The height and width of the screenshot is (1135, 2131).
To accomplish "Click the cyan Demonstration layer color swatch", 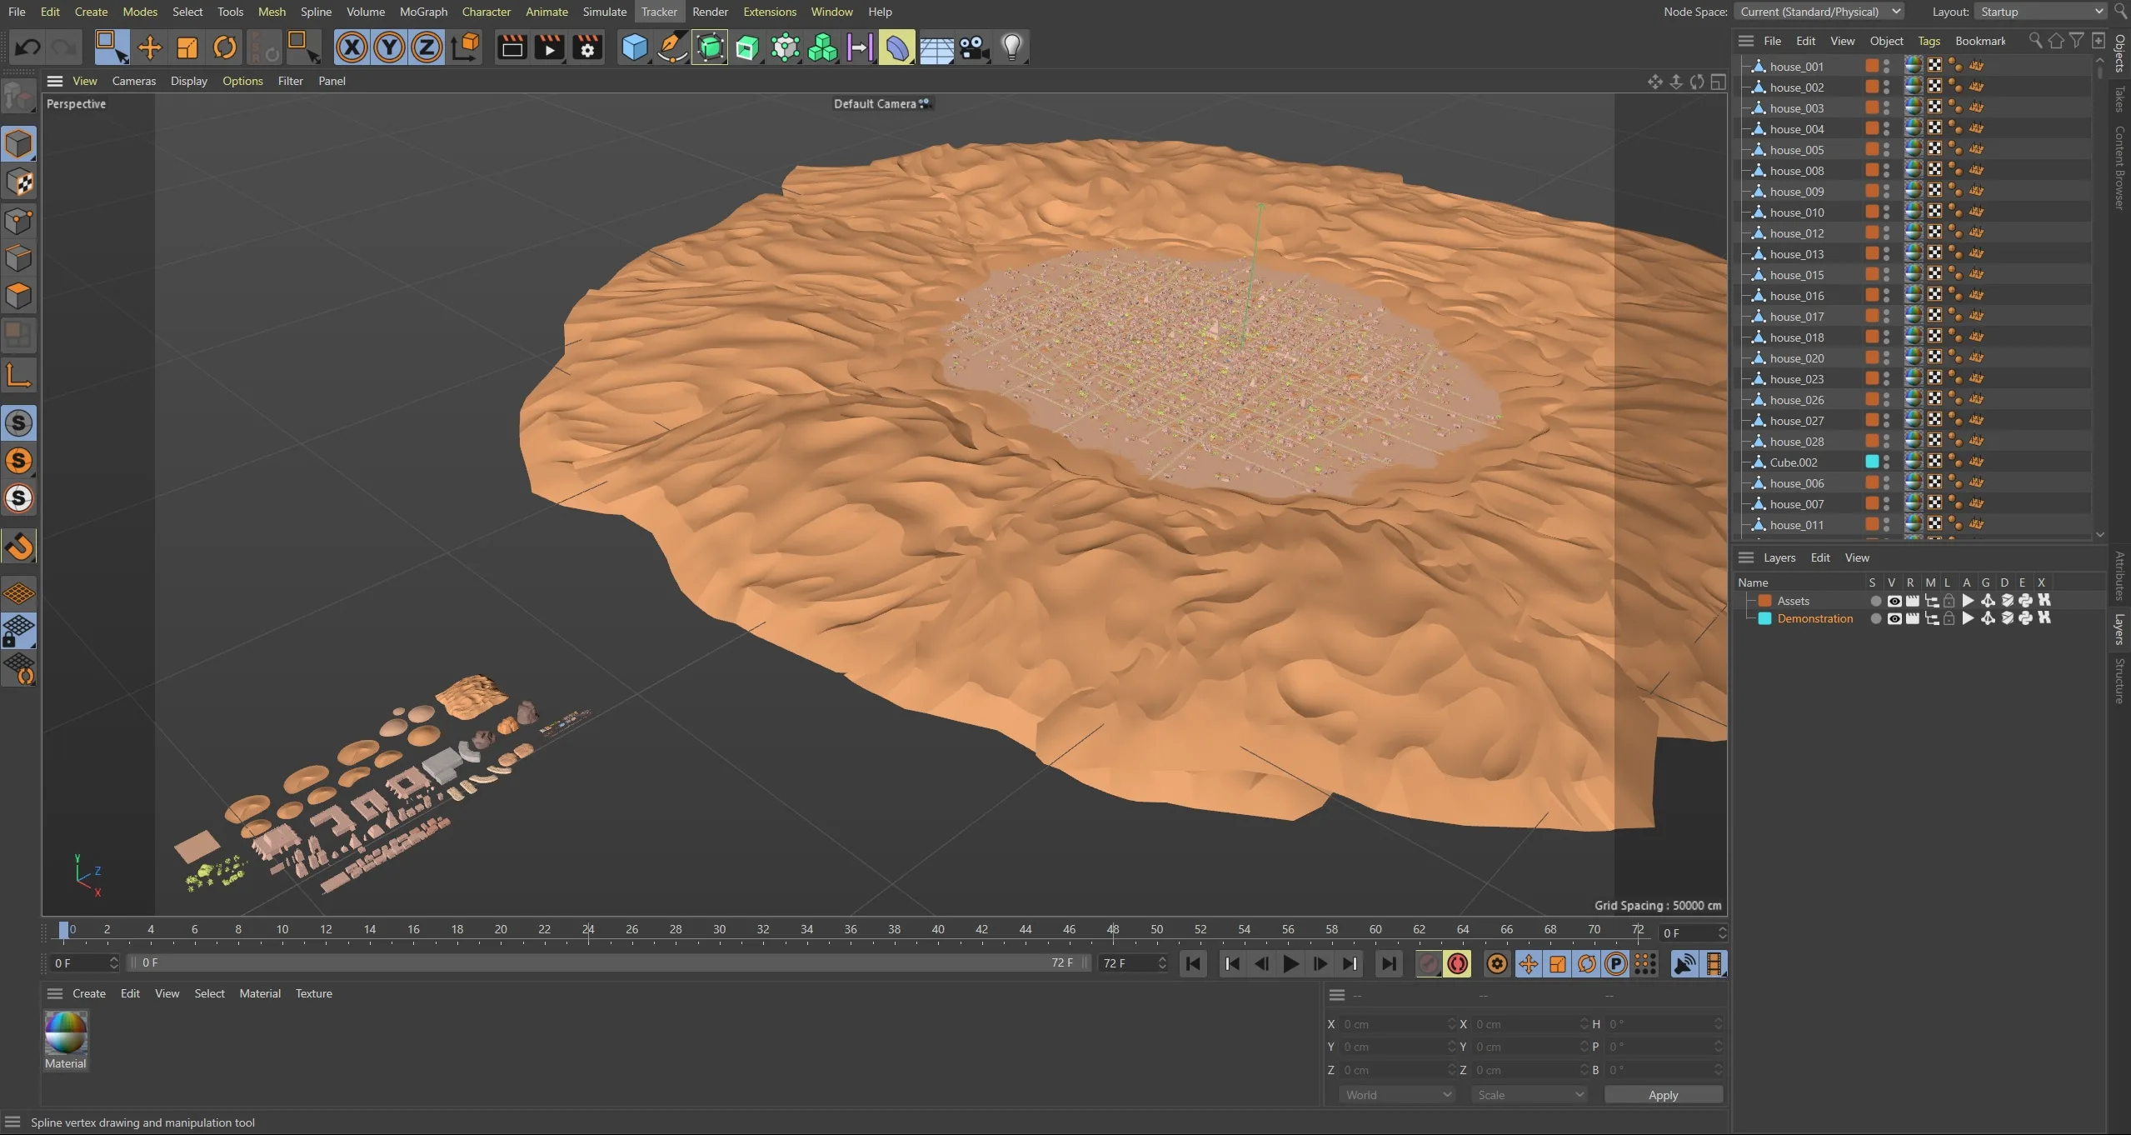I will [1764, 618].
